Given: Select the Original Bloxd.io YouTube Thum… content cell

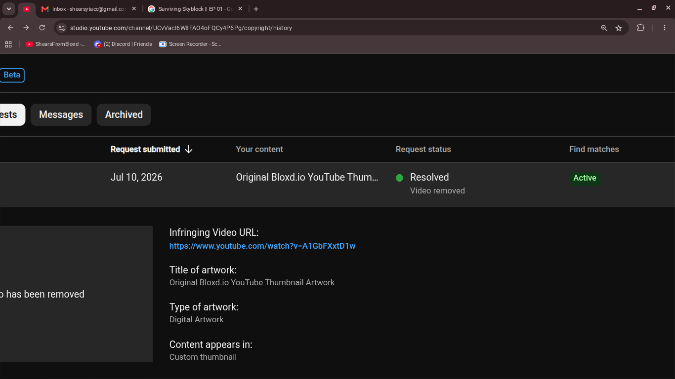Looking at the screenshot, I should 307,177.
